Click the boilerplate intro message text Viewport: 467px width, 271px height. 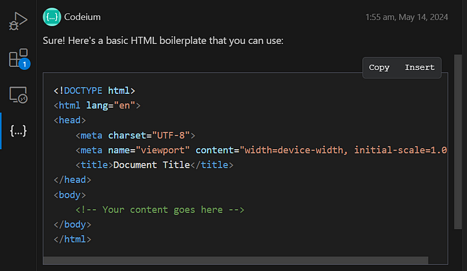(x=163, y=41)
